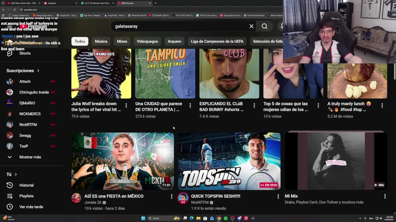Screen dimensions: 396x222
Task: Select the Todos filter chip
Action: click(80, 41)
